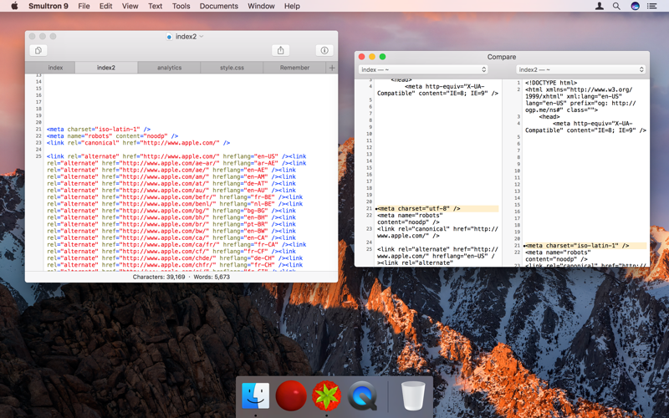Switch to the Remember tab

click(x=294, y=68)
